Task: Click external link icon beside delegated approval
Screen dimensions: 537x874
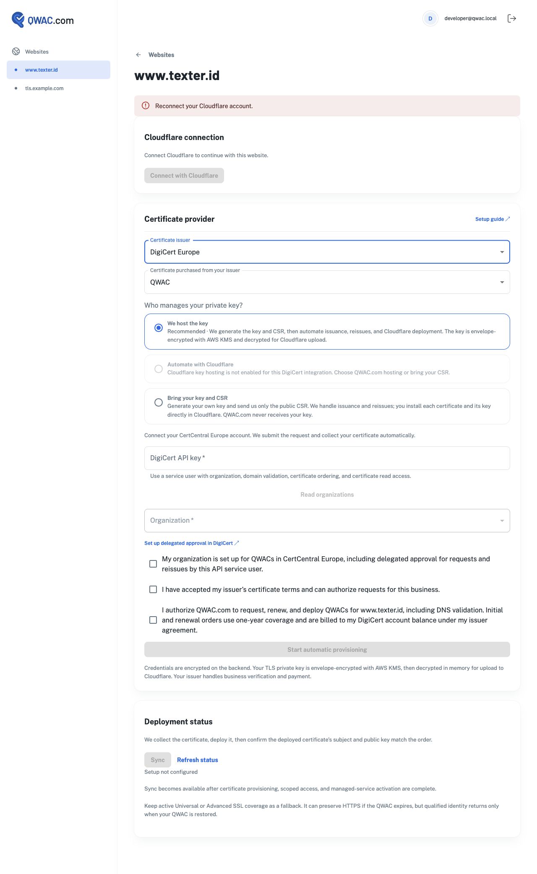Action: click(x=237, y=543)
